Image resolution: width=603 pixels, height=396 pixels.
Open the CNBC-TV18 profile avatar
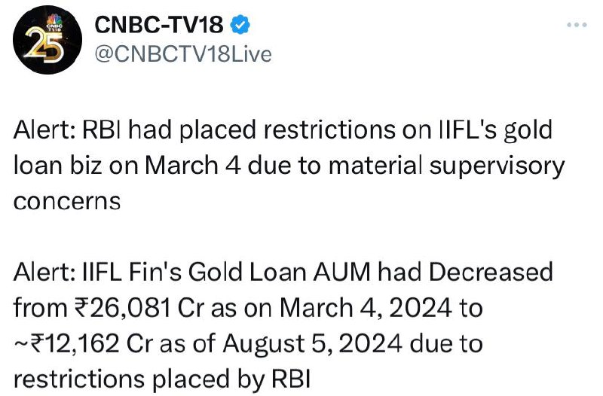pyautogui.click(x=47, y=40)
